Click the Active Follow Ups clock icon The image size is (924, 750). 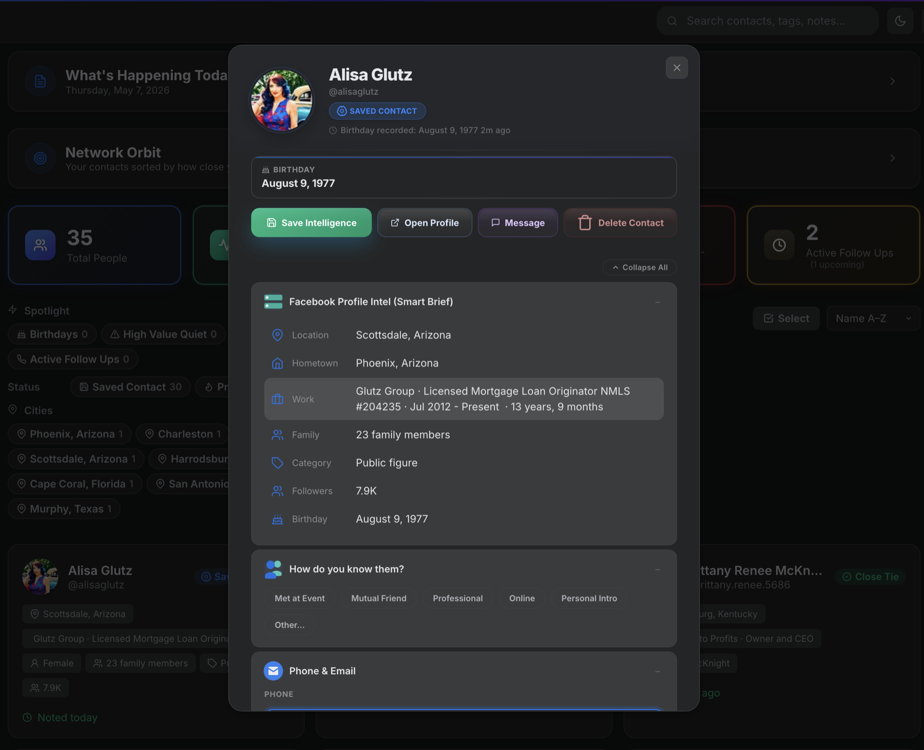[779, 245]
